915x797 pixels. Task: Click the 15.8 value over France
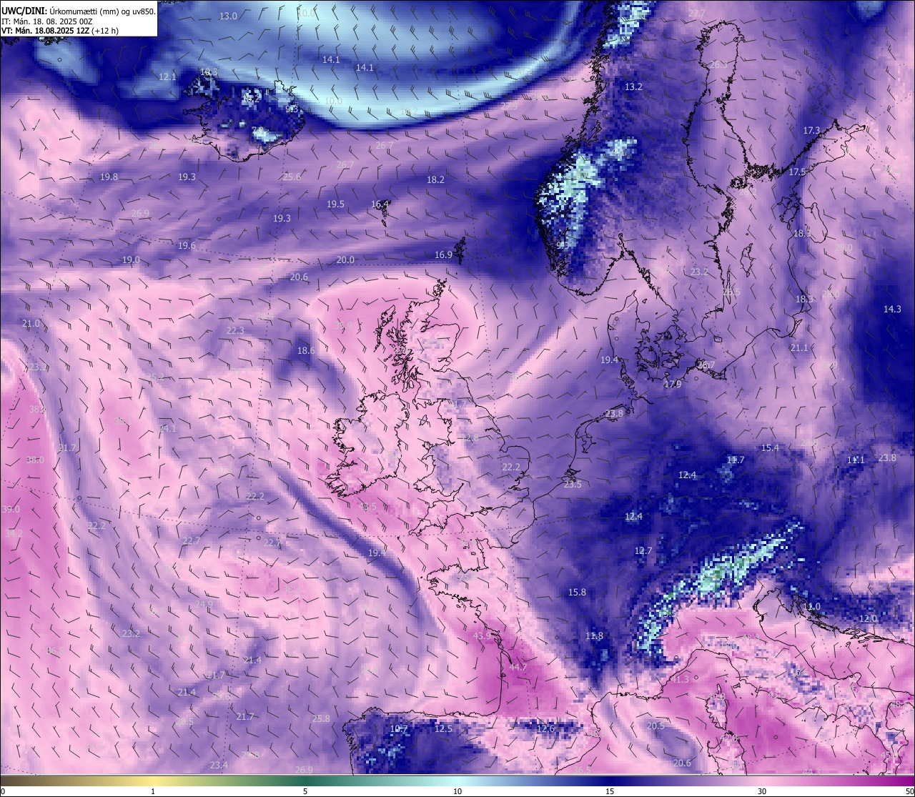[x=577, y=592]
